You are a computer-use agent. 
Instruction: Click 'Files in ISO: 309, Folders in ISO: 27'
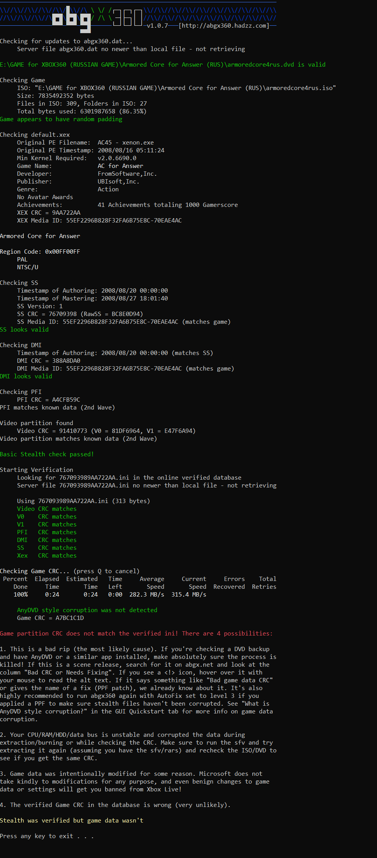82,104
